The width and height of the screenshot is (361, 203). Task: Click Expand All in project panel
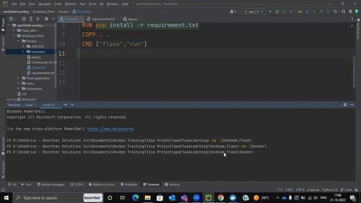(31, 19)
